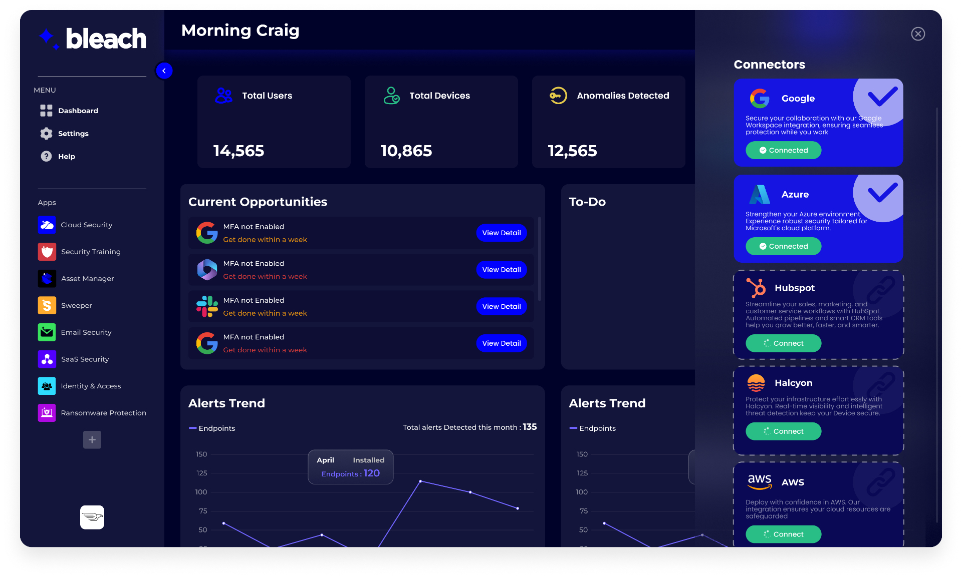Open the Email Security envelope icon
The height and width of the screenshot is (577, 962).
coord(47,332)
